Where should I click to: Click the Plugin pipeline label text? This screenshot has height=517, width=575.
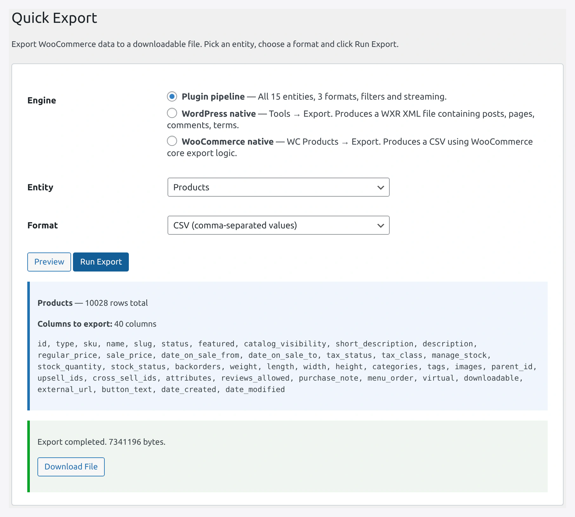[x=213, y=97]
